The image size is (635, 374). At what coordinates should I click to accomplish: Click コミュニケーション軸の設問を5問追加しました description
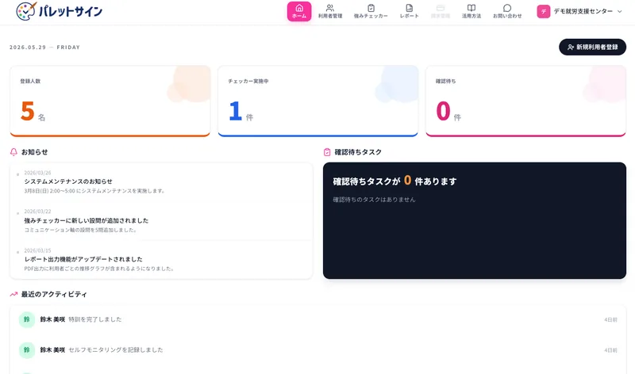[81, 230]
